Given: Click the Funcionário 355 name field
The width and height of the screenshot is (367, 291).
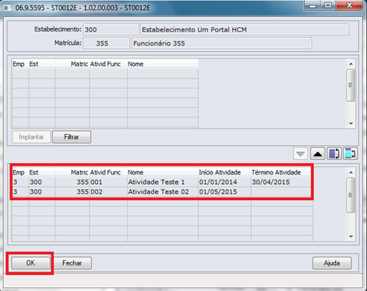Looking at the screenshot, I should coord(222,43).
